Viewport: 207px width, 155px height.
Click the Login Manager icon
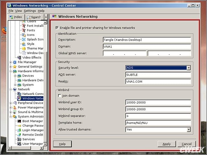[19, 130]
